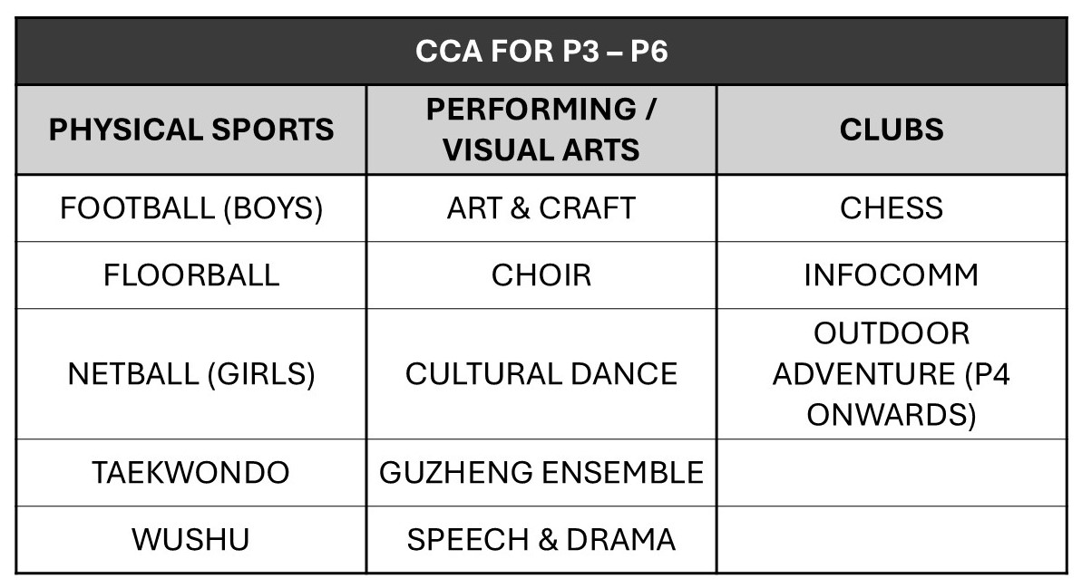Click the word ONWARDS) in Clubs column
The height and width of the screenshot is (588, 1082).
pyautogui.click(x=892, y=415)
